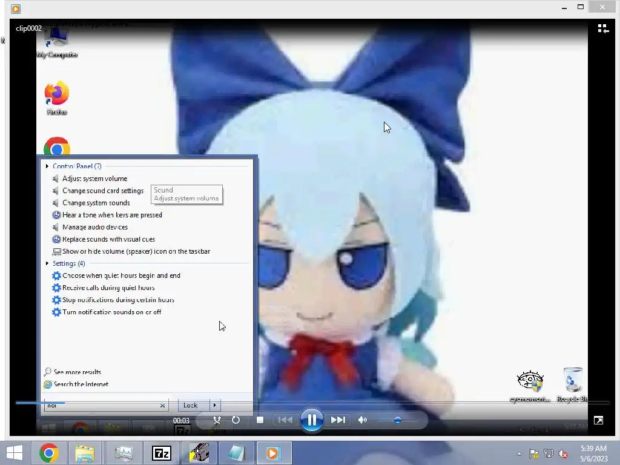Open the camera recorder taskbar app
Screen dimensions: 620x465
(x=199, y=453)
